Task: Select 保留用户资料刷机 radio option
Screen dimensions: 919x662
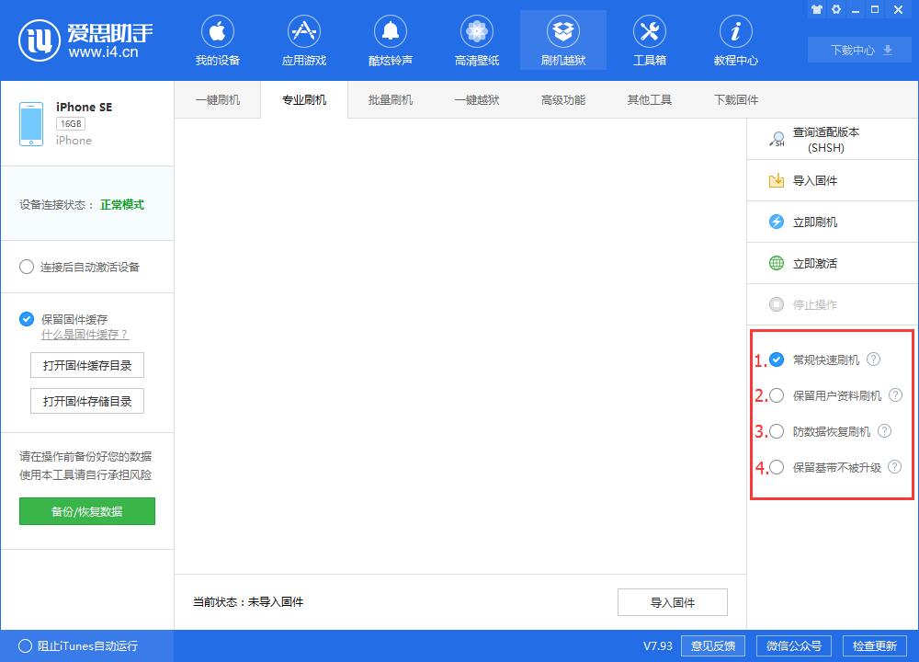Action: point(777,396)
